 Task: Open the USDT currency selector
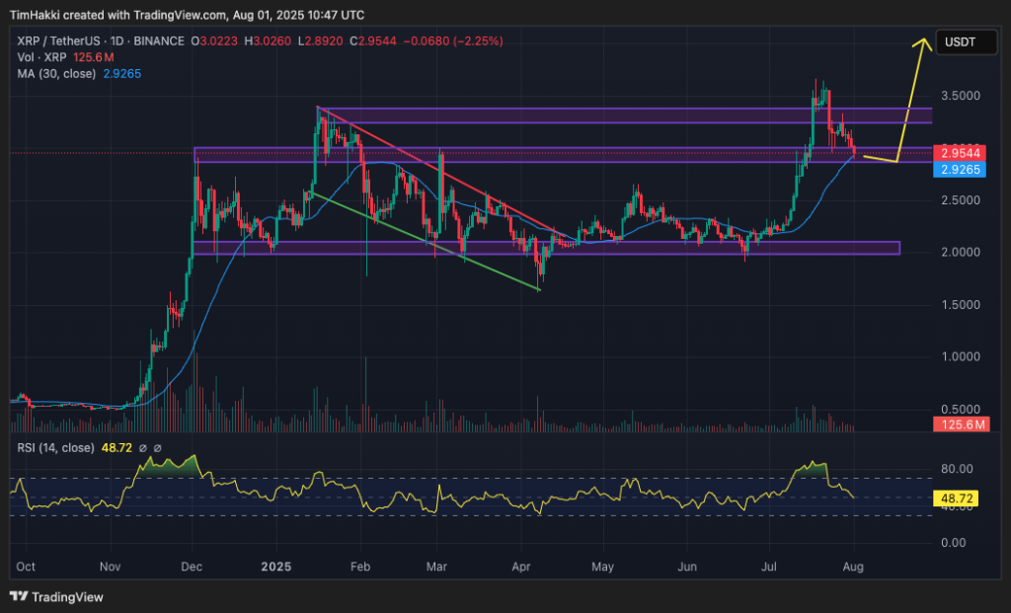click(x=960, y=42)
